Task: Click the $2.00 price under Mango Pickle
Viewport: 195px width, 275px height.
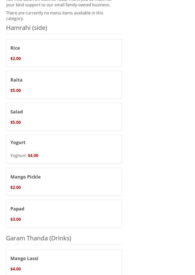Action: 16,187
